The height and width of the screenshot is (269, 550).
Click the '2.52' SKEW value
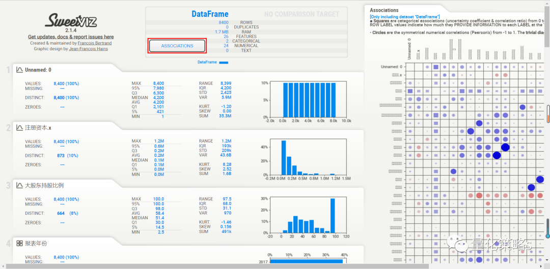227,169
